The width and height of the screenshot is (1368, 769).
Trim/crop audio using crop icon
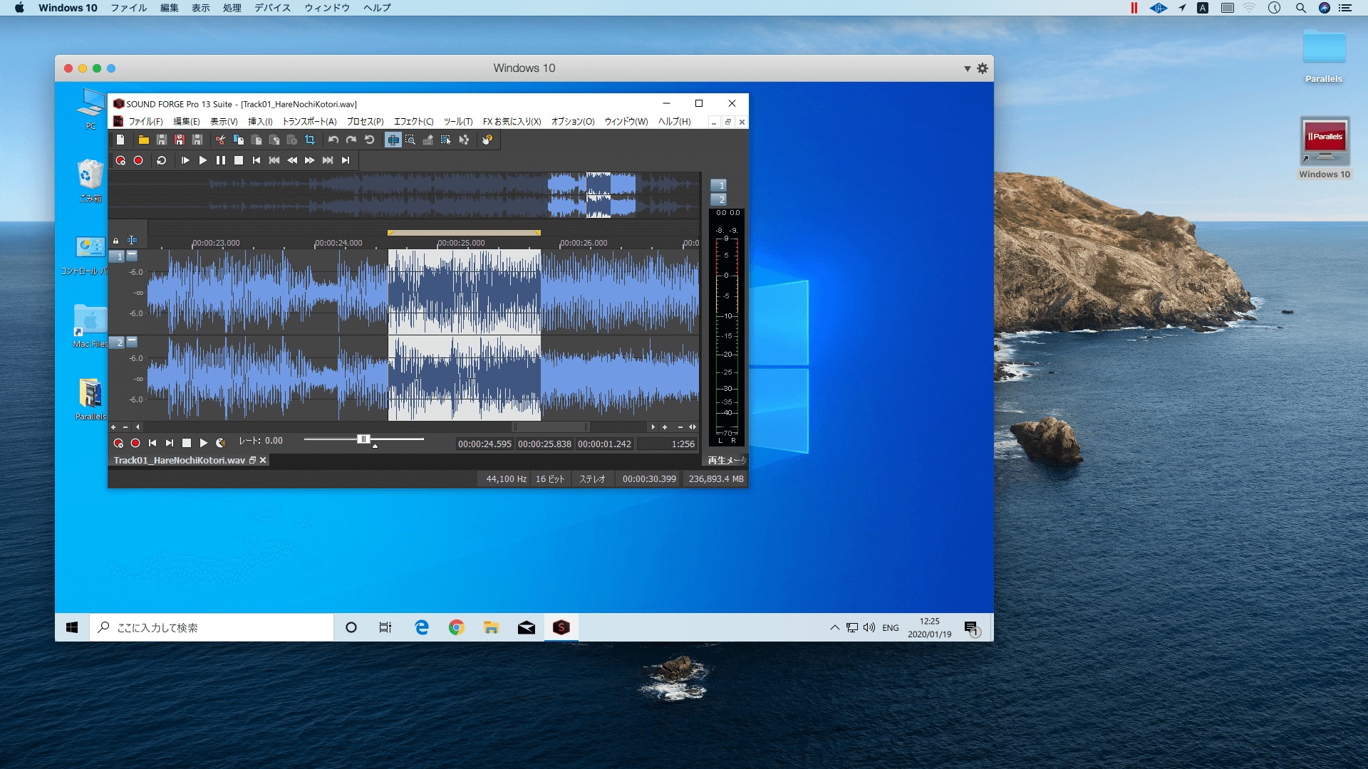tap(310, 140)
